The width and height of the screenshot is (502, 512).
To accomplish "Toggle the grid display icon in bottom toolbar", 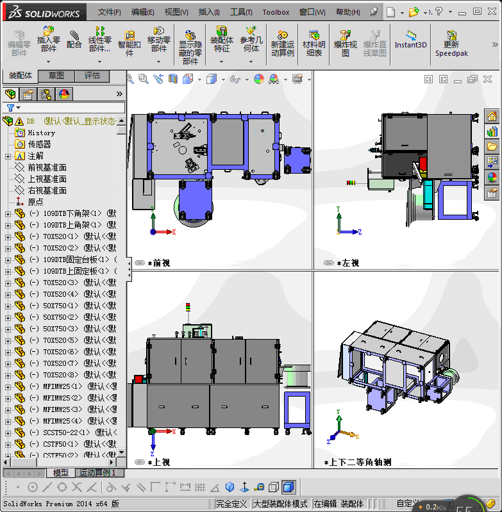I will (200, 487).
